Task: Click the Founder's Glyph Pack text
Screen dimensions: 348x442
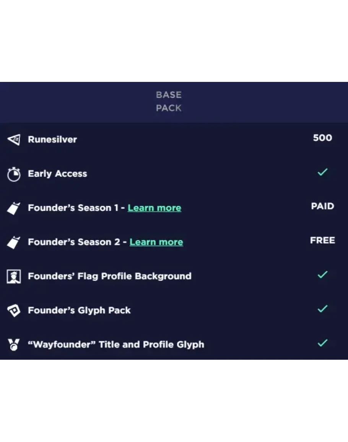Action: click(x=79, y=310)
